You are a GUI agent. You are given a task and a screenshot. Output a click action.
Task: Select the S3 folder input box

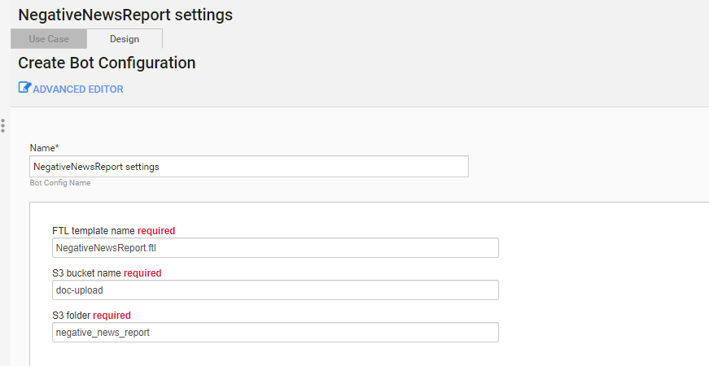[x=275, y=332]
